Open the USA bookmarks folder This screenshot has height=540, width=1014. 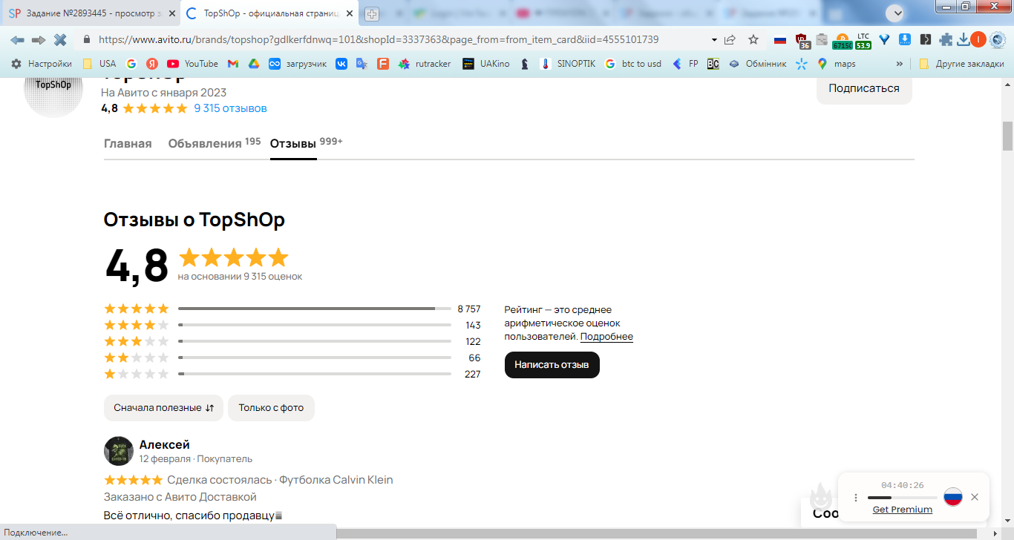(x=99, y=64)
